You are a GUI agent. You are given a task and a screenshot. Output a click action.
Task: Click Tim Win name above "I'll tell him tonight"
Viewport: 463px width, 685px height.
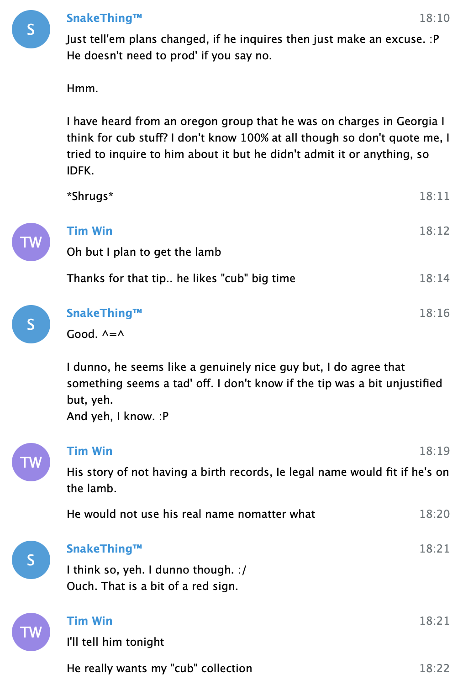89,621
